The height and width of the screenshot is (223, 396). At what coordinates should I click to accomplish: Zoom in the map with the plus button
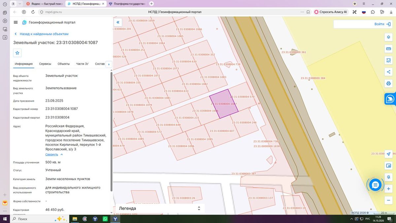[x=389, y=189]
